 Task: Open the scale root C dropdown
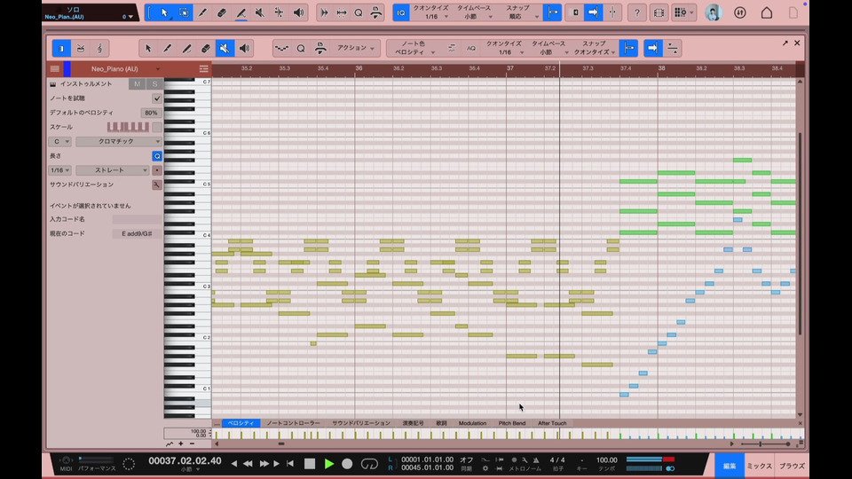59,141
